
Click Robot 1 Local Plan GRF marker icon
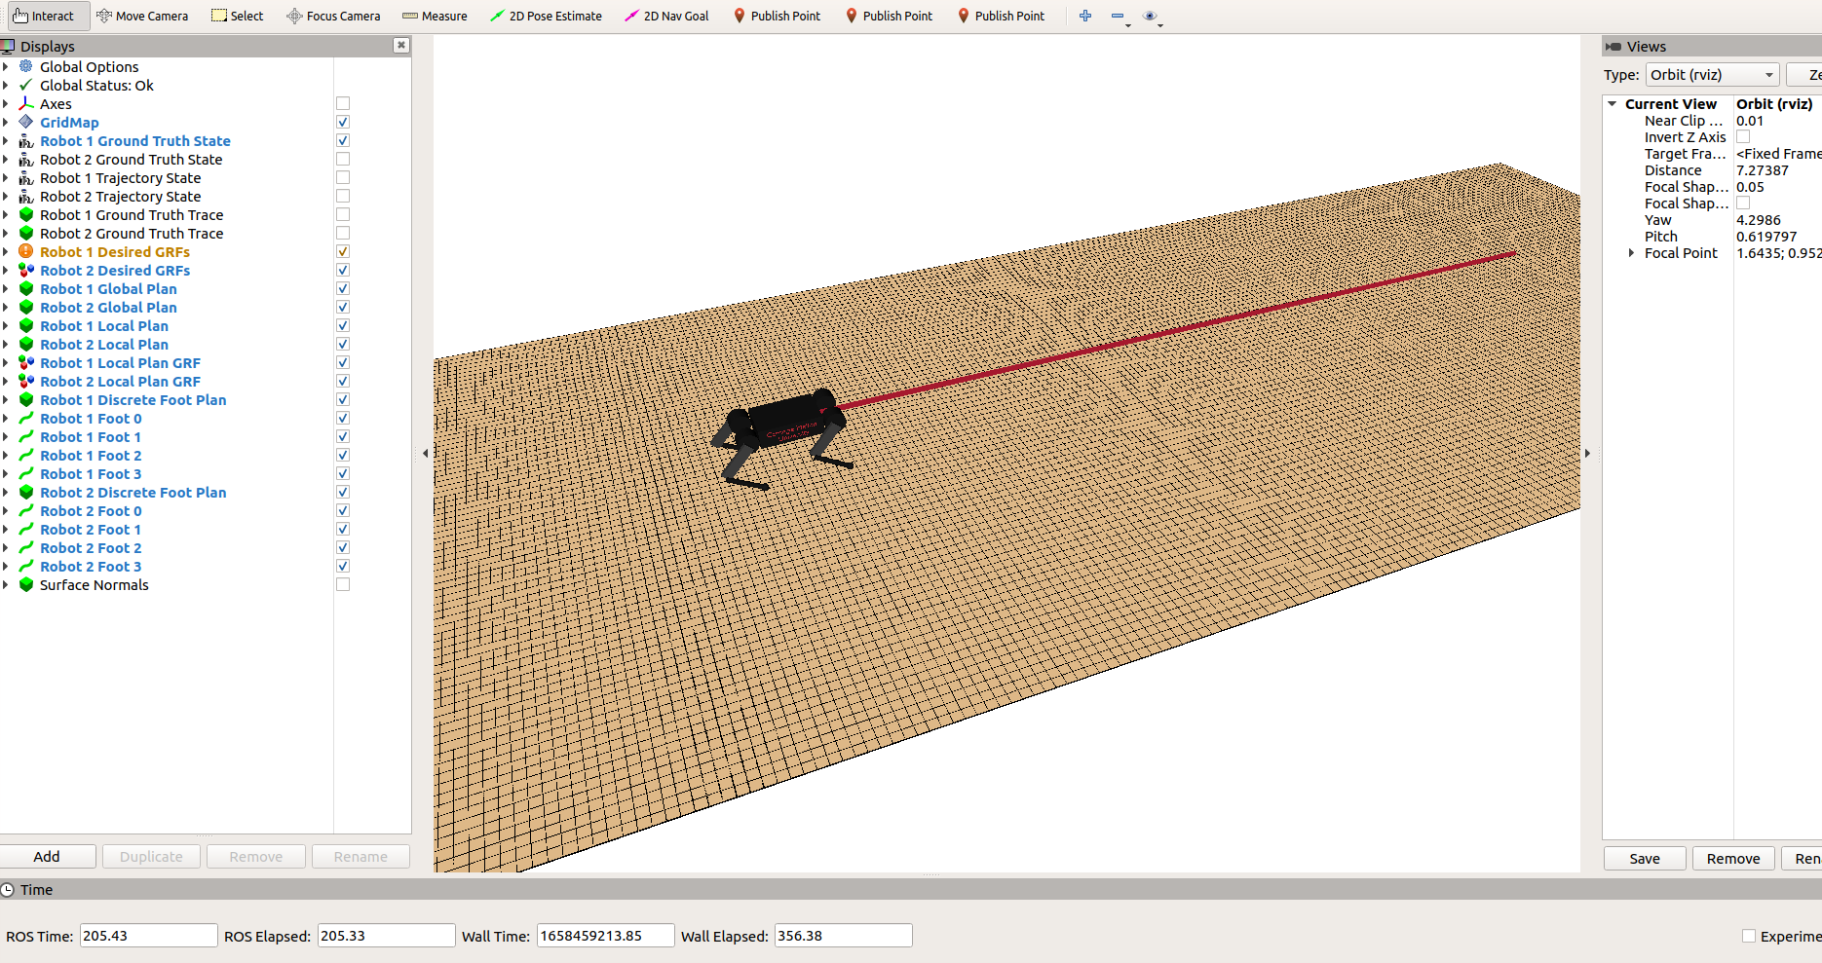(26, 362)
